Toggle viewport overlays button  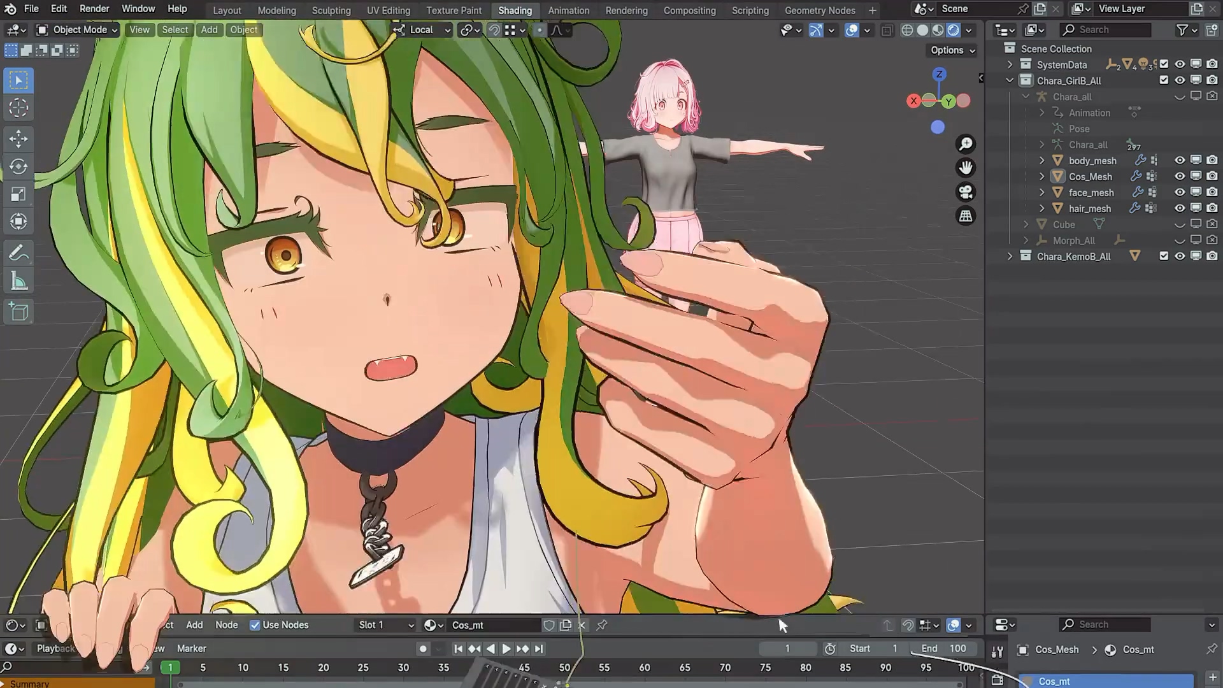pos(852,30)
